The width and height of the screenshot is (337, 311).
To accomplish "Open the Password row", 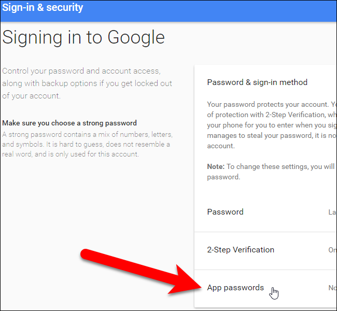I will 225,211.
